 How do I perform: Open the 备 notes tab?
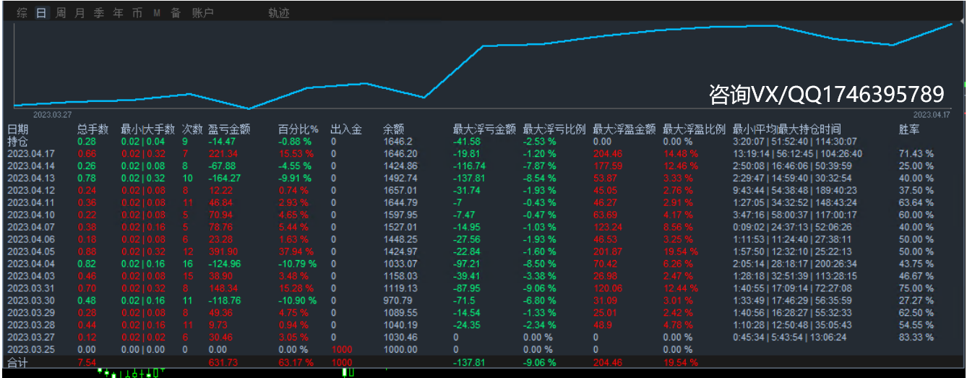(x=176, y=13)
